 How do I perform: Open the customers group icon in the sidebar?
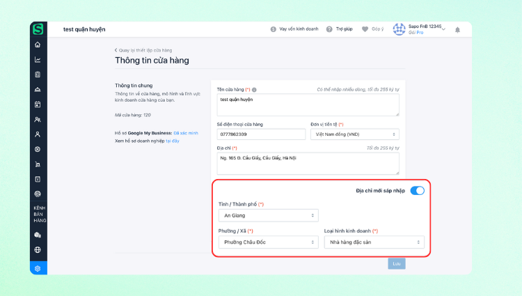(38, 119)
